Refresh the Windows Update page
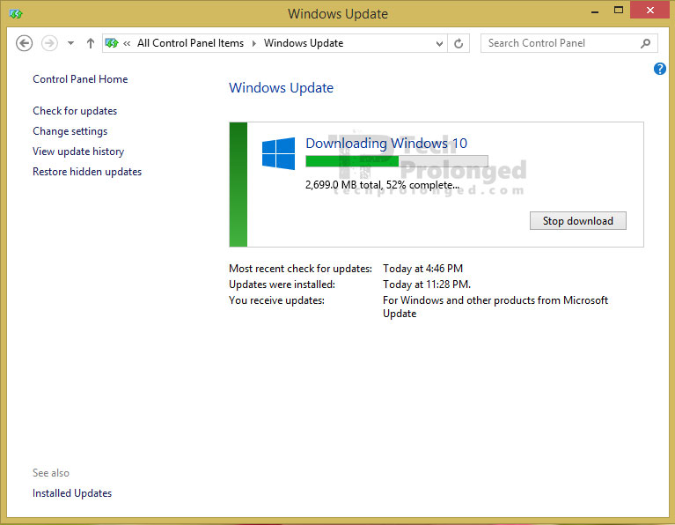The image size is (675, 525). point(459,43)
